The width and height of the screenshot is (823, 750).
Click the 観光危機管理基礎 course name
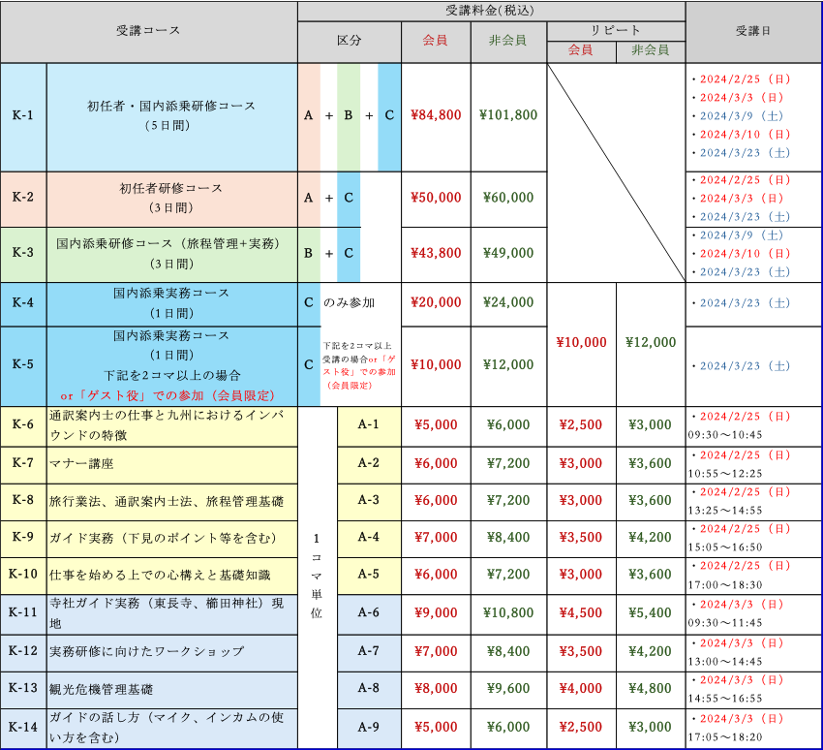pos(102,690)
